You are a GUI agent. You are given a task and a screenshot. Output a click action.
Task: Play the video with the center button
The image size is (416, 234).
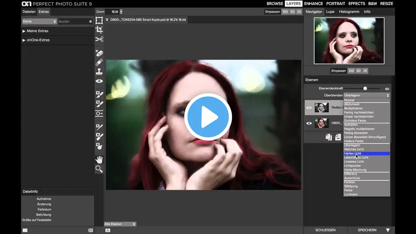click(x=208, y=117)
